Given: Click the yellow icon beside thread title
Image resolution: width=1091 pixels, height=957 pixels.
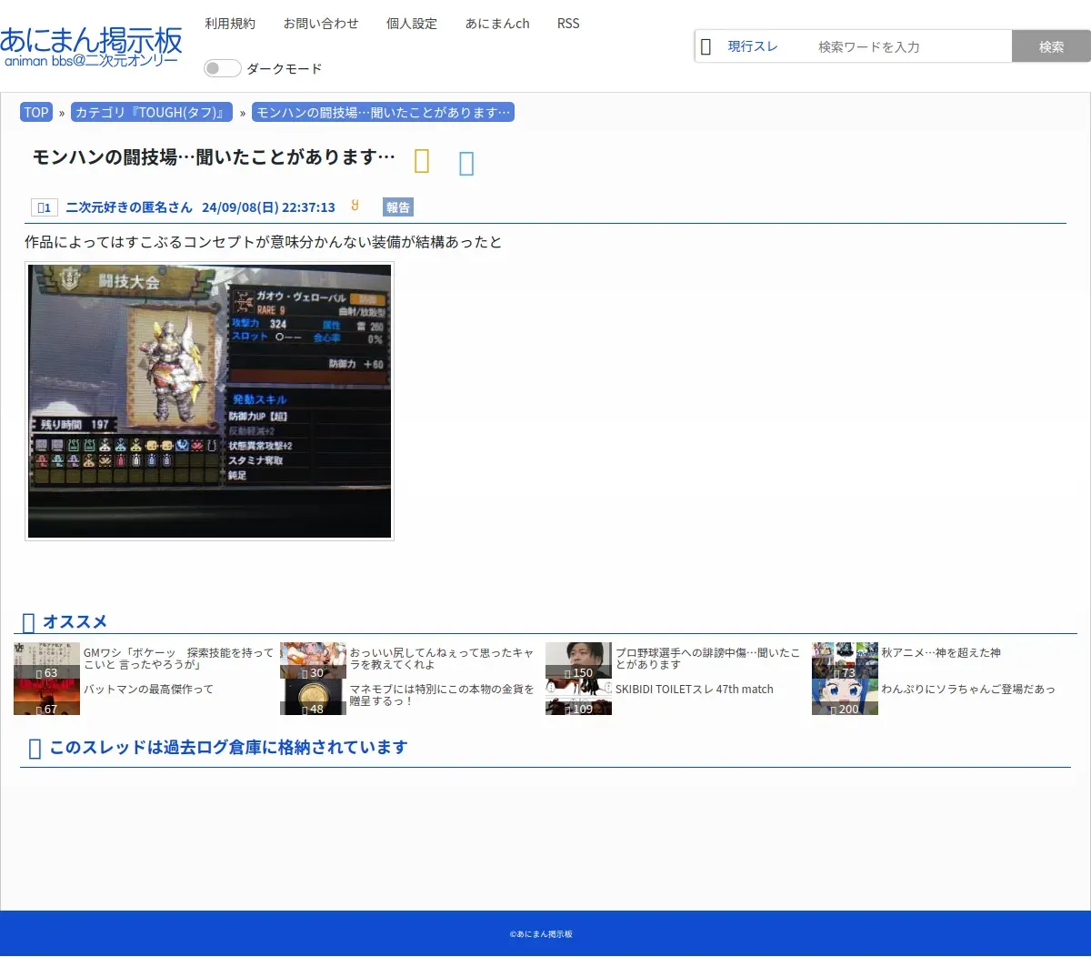Looking at the screenshot, I should click(422, 161).
